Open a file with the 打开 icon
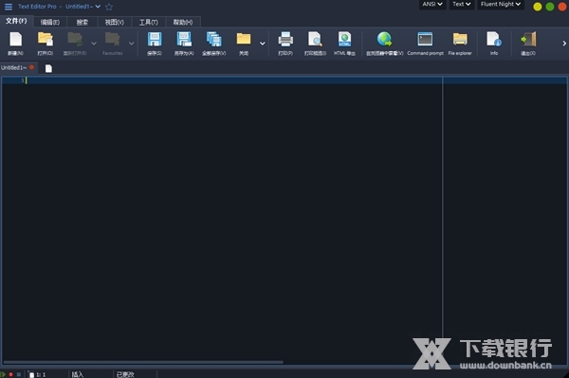The height and width of the screenshot is (378, 569). click(x=46, y=39)
